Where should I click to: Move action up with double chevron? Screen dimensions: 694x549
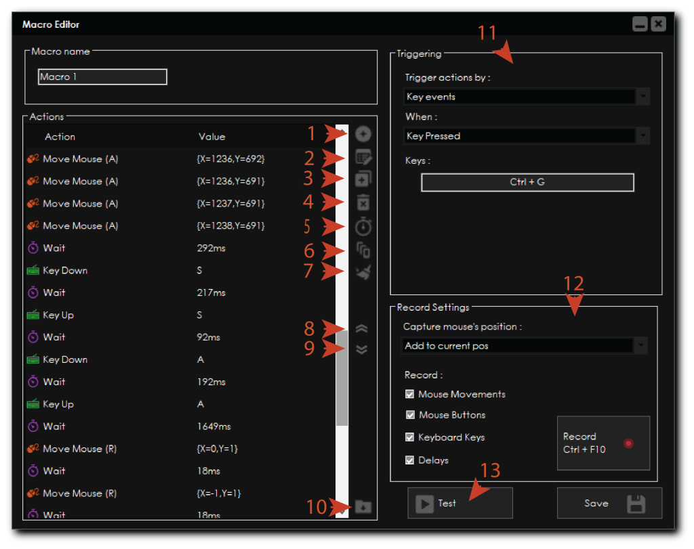362,328
